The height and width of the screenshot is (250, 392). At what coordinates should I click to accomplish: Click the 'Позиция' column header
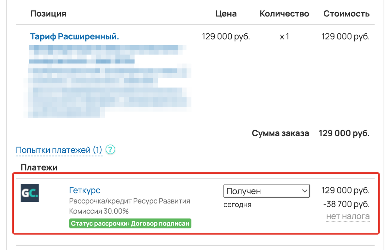click(x=48, y=14)
